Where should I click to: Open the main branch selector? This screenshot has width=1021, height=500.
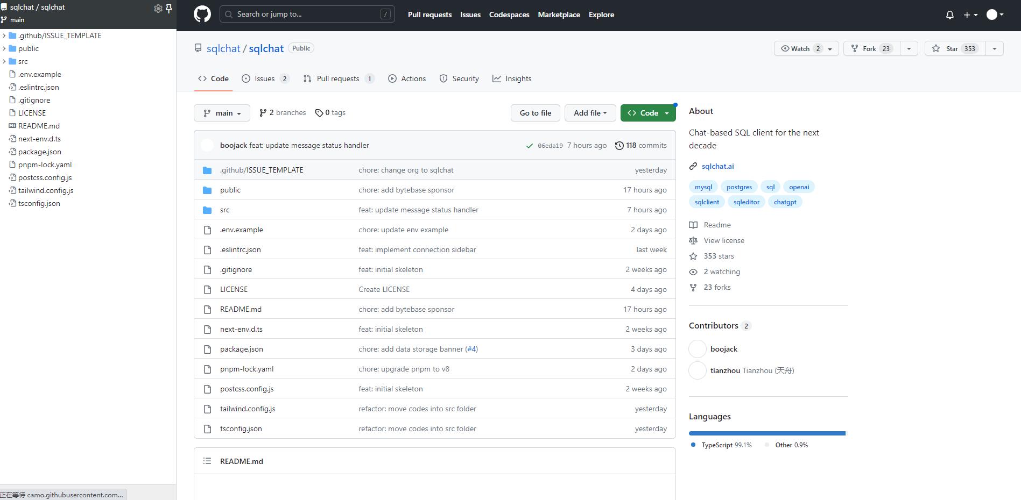tap(222, 113)
